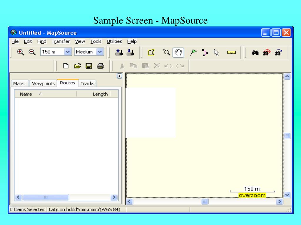Screen dimensions: 301x225
Task: Click the '0 Items Selected' status text
Action: tap(27, 209)
